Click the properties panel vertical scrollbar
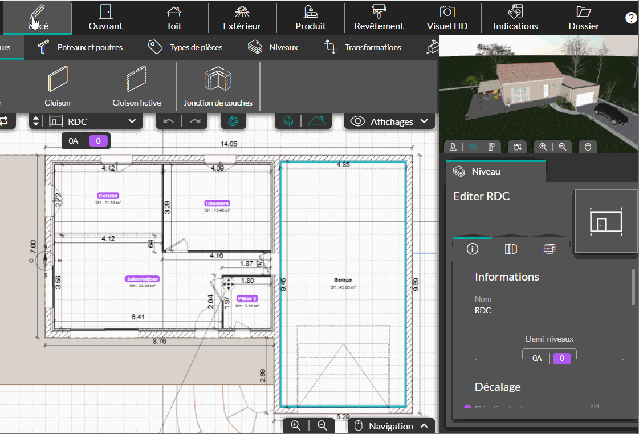The height and width of the screenshot is (434, 639). click(633, 287)
